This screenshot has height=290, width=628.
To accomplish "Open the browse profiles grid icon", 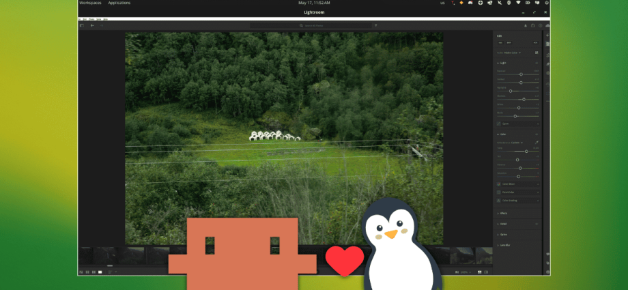I will click(537, 53).
